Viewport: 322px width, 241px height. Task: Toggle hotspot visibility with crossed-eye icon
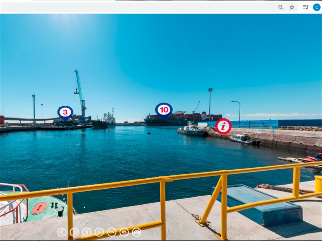coord(137,232)
